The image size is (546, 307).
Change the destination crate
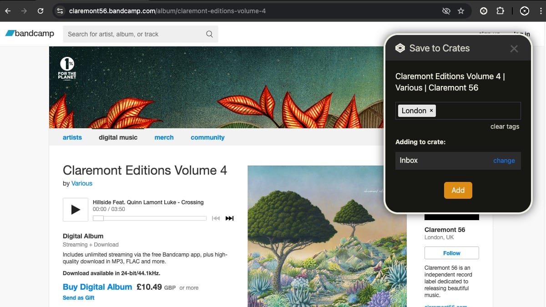tap(504, 161)
